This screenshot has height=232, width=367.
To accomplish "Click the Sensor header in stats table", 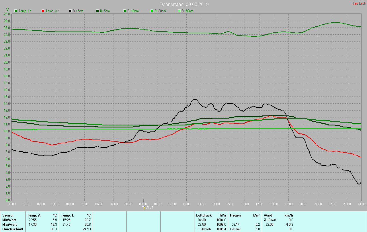I will (8, 215).
